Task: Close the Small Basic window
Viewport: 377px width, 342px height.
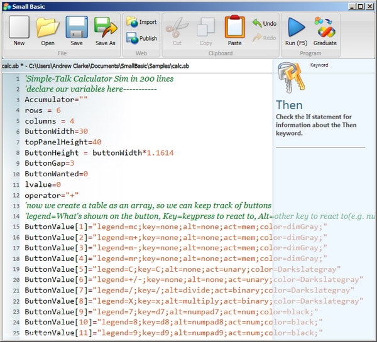Action: point(369,6)
